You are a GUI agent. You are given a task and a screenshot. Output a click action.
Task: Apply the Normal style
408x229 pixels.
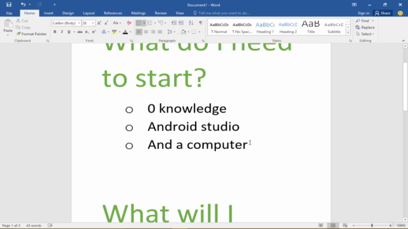(219, 27)
